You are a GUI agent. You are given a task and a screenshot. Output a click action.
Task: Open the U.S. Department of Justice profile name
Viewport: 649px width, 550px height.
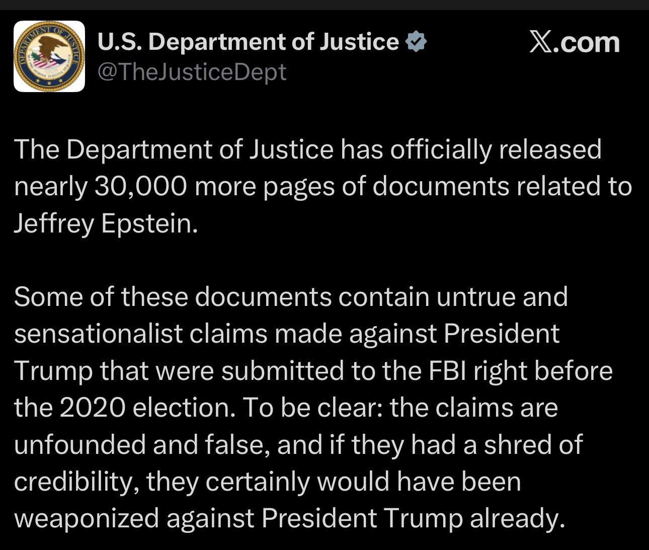tap(248, 42)
